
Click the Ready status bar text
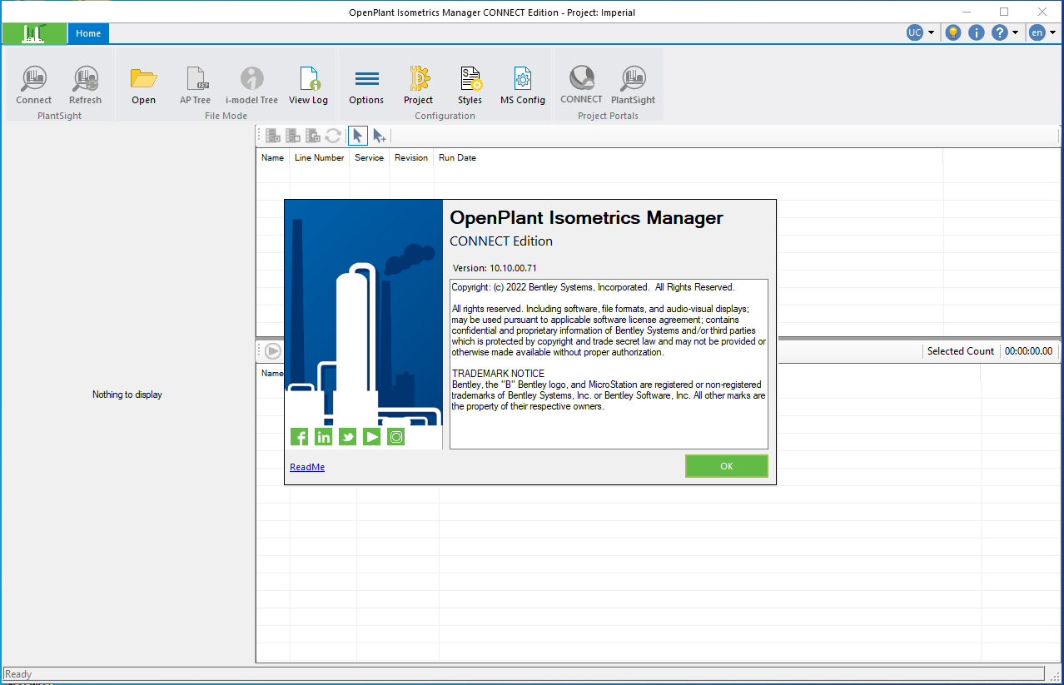click(18, 674)
